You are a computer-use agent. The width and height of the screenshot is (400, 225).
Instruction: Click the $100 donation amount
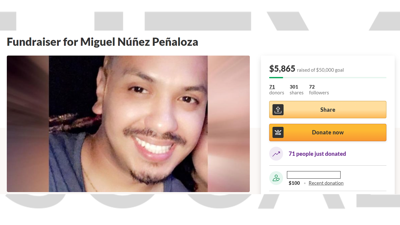pos(294,183)
